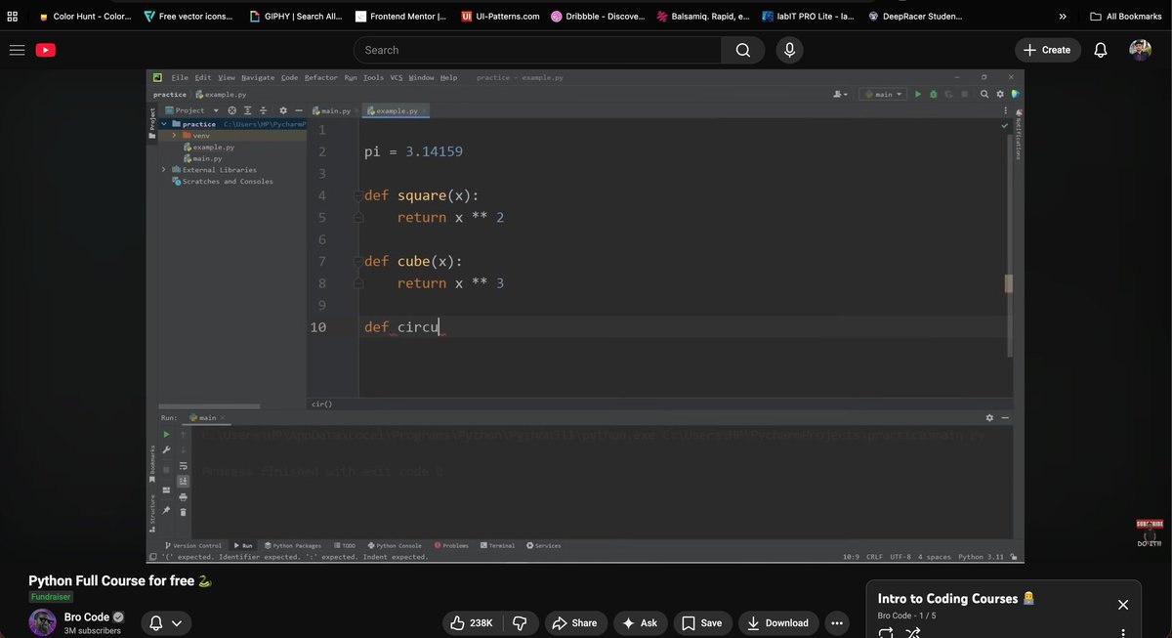Open YouTube notifications bell in header
1172x638 pixels.
coord(1101,50)
